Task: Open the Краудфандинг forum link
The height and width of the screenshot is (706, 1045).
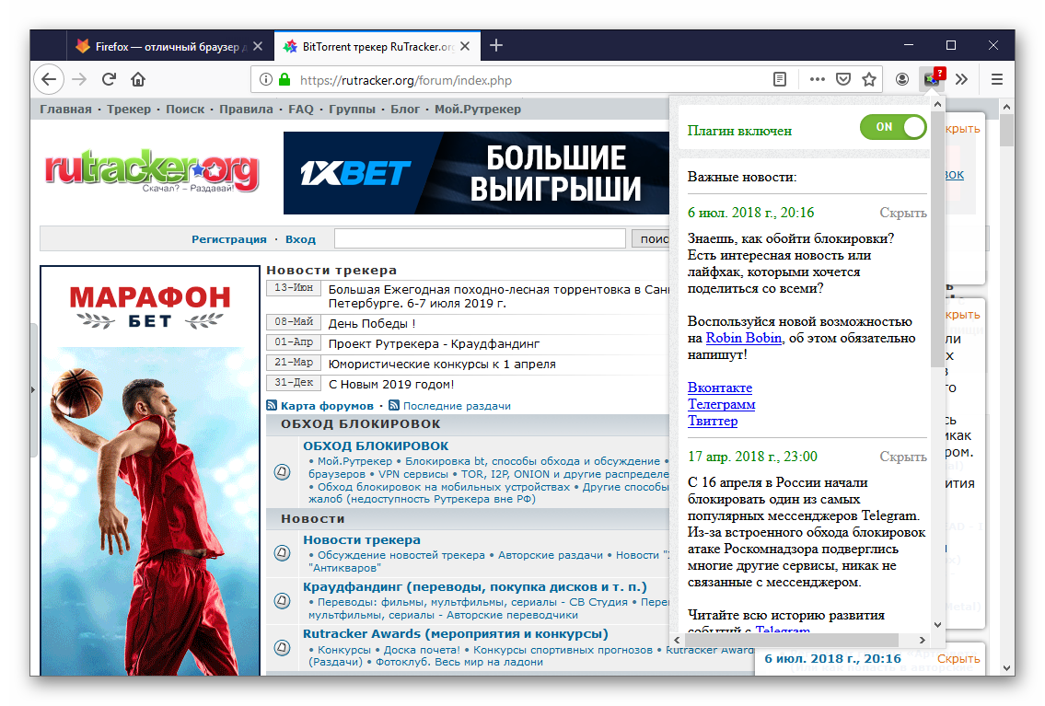Action: pyautogui.click(x=475, y=587)
